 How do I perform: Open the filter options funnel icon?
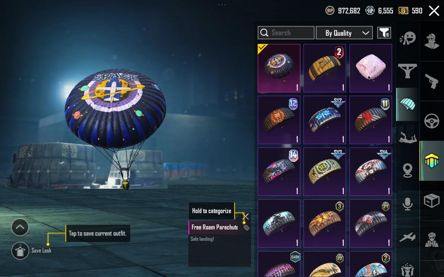point(384,33)
